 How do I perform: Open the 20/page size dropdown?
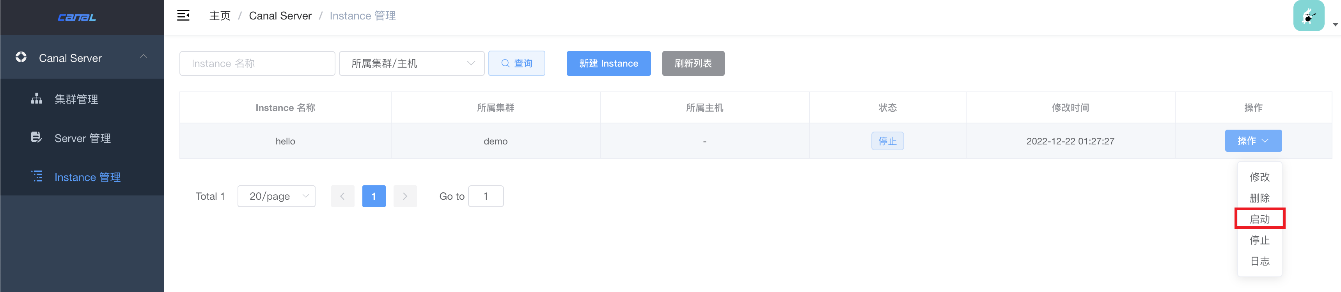(x=277, y=196)
